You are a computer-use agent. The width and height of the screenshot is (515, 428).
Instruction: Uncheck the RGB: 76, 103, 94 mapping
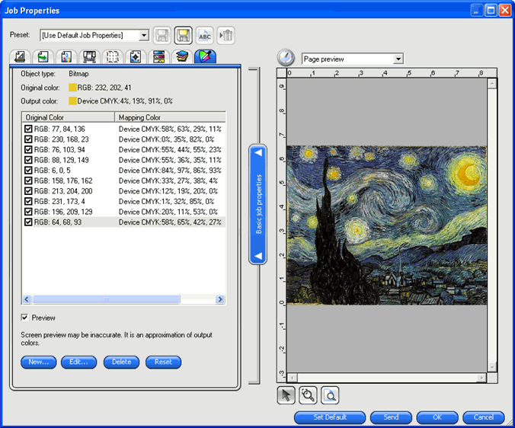click(28, 150)
